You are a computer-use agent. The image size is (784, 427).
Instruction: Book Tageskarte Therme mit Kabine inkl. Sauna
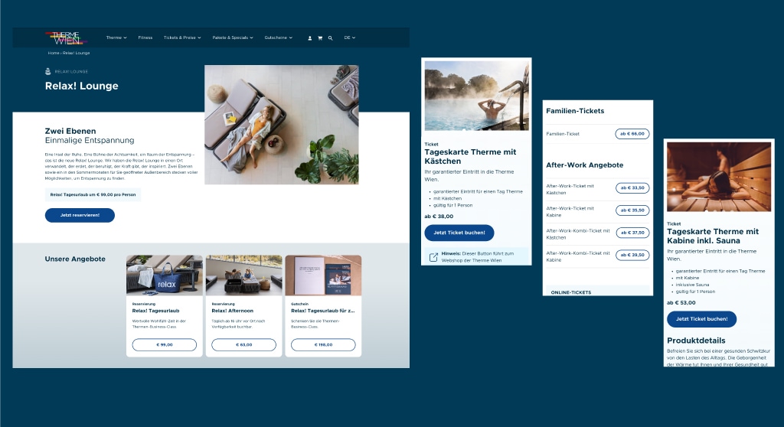(x=701, y=319)
